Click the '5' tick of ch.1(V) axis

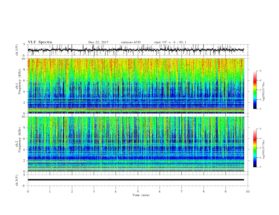click(24, 45)
